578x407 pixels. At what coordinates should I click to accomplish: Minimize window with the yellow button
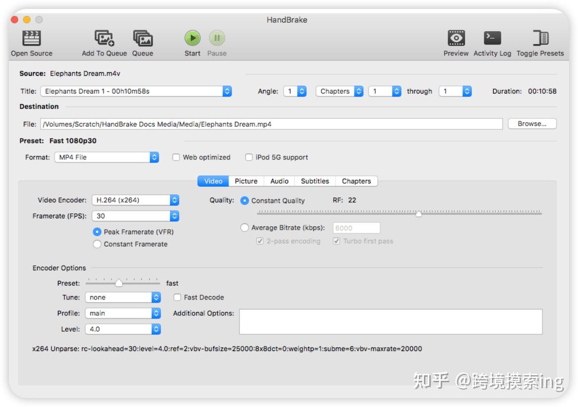coord(27,19)
